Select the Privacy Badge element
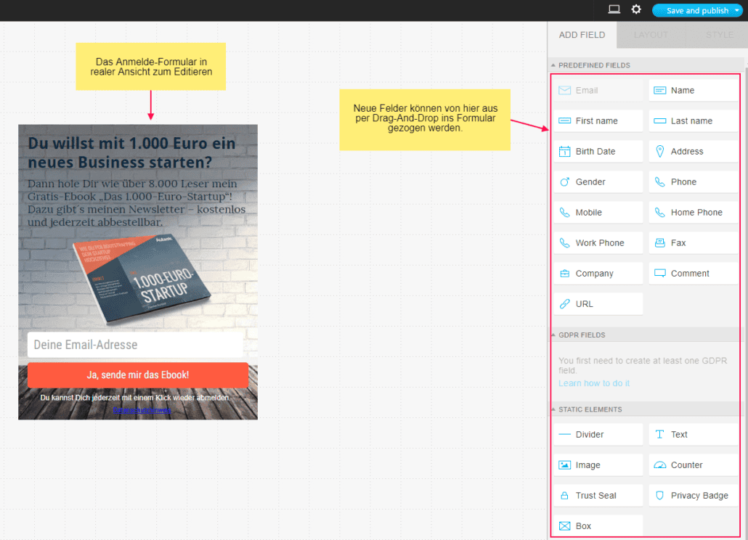This screenshot has width=748, height=540. (x=693, y=496)
